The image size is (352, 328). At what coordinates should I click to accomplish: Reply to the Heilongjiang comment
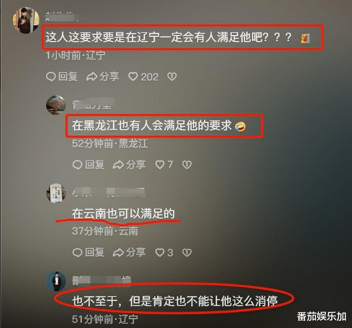(x=89, y=165)
